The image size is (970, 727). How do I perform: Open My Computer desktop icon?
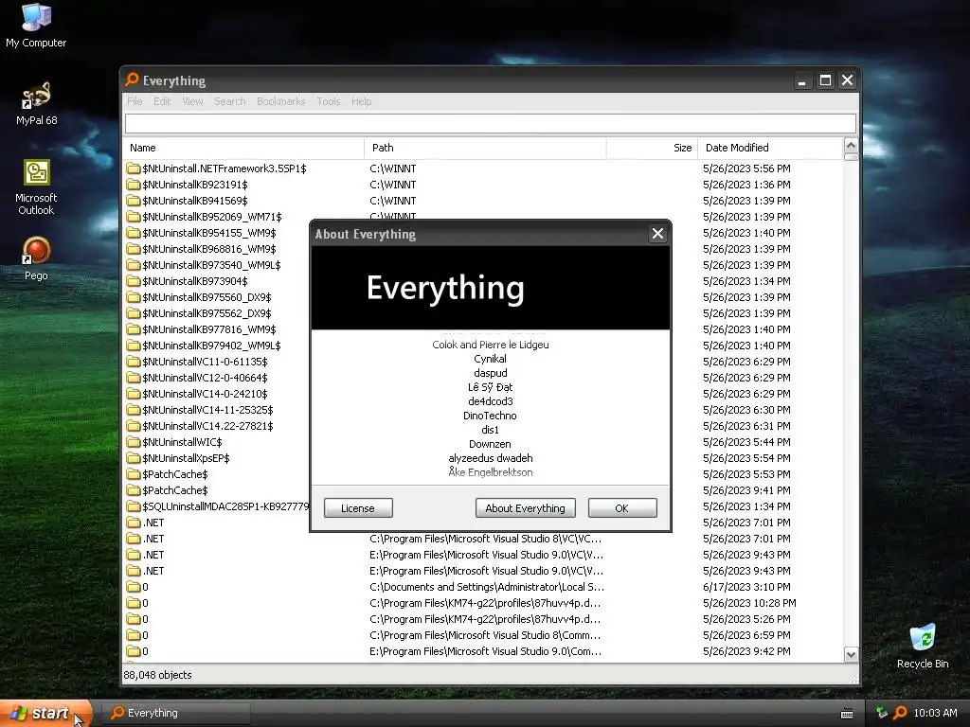(36, 26)
